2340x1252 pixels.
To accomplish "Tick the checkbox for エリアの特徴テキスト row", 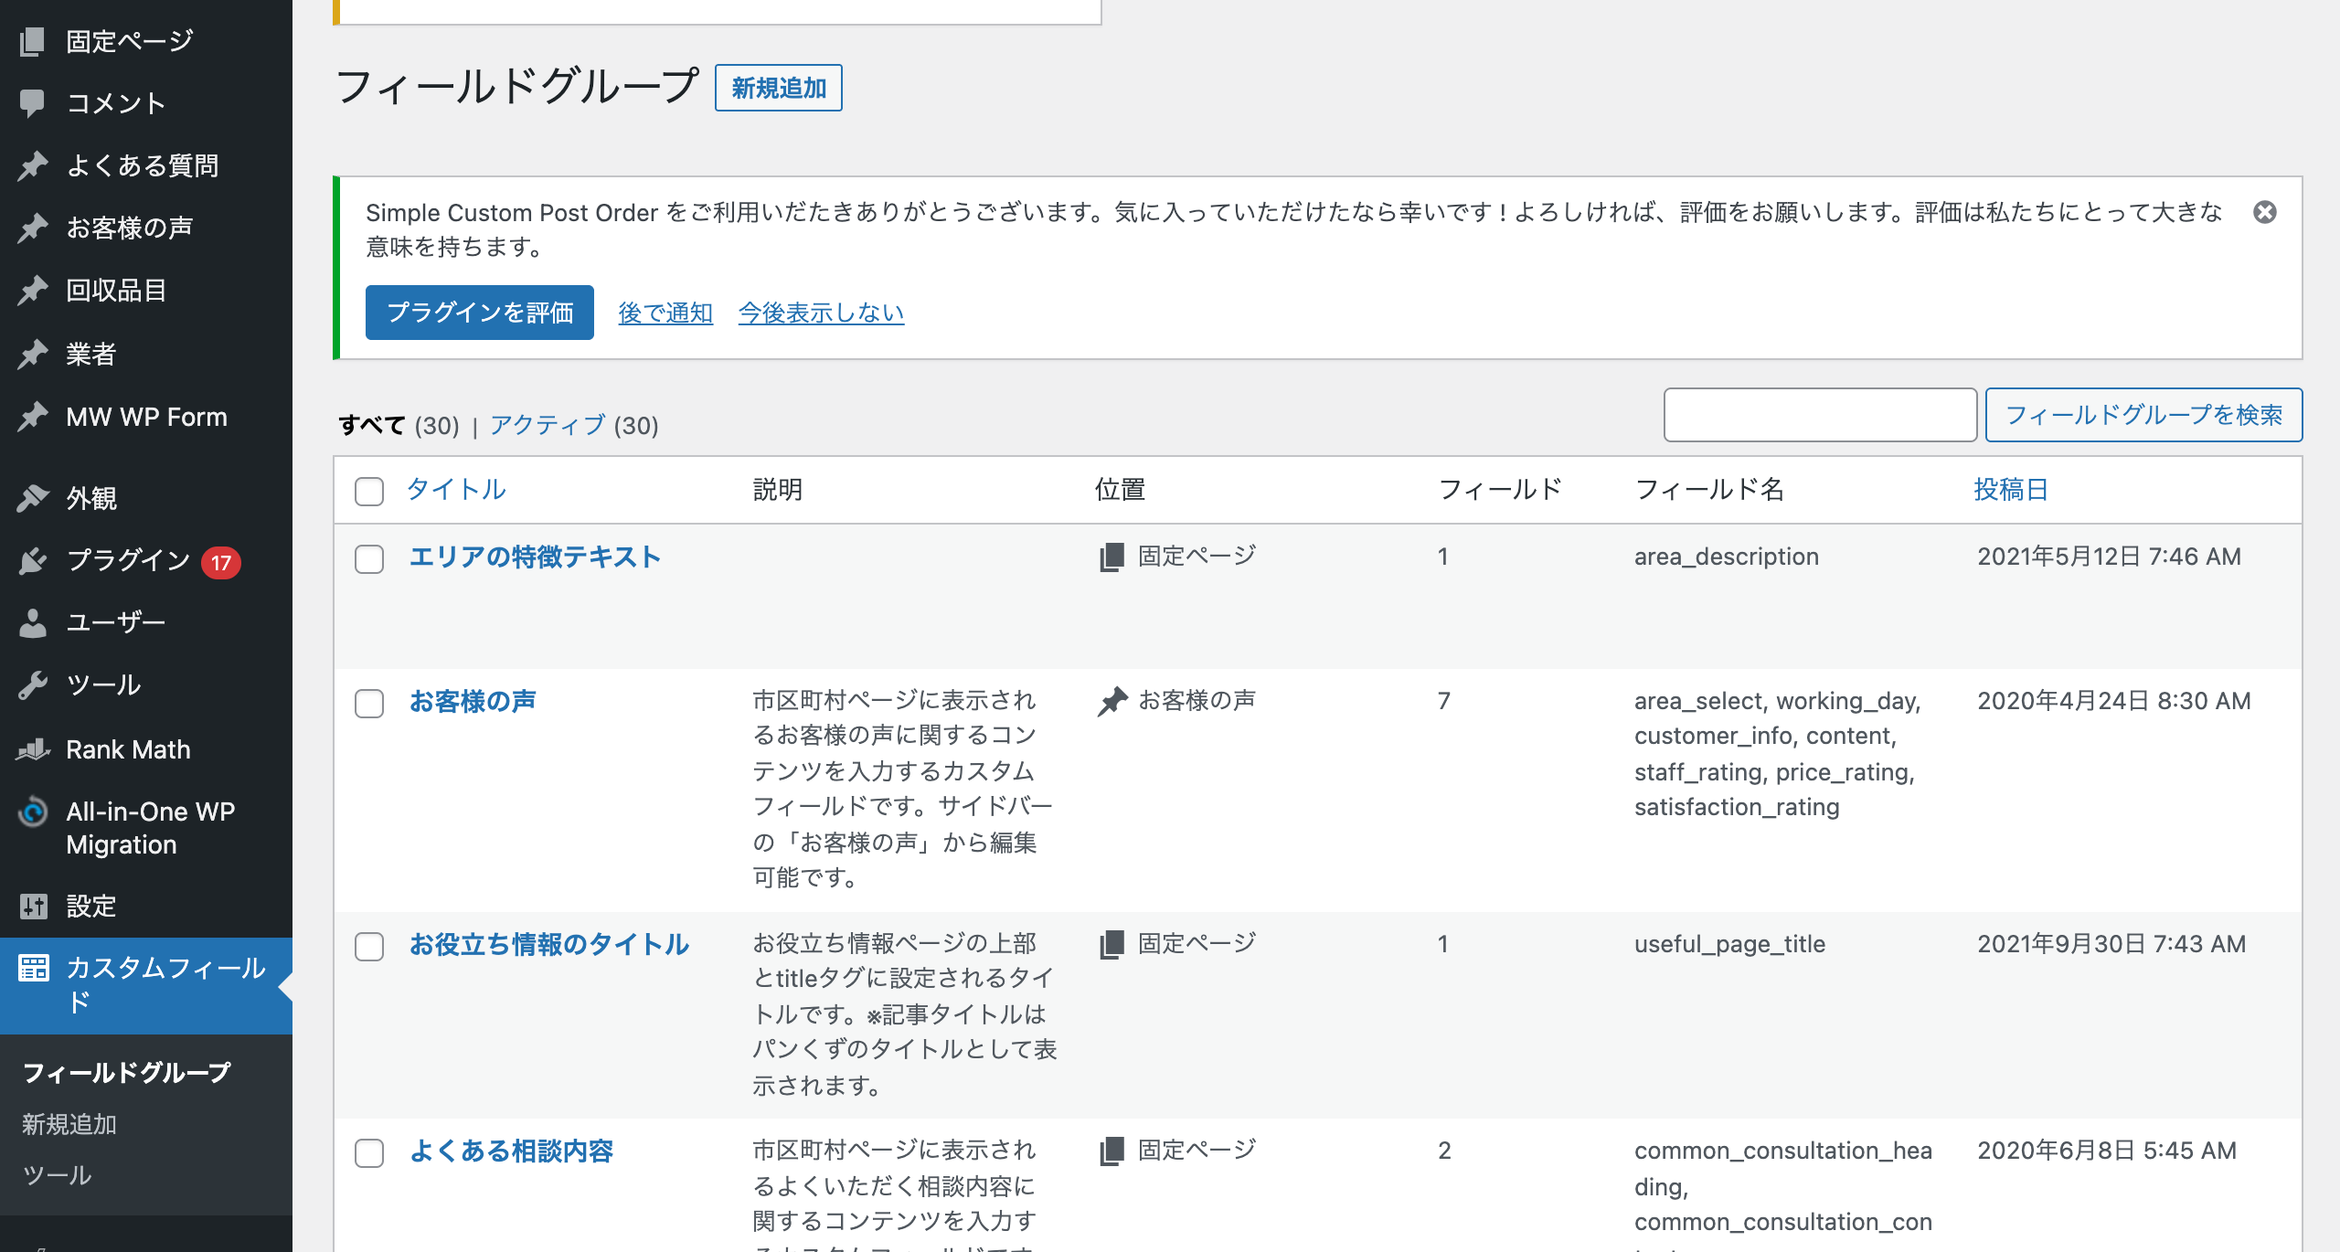I will tap(369, 558).
